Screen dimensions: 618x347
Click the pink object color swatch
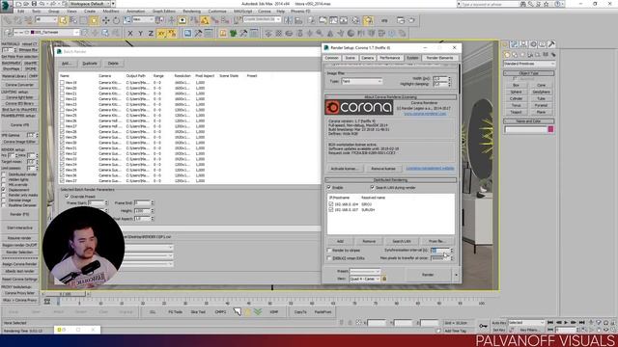click(550, 129)
